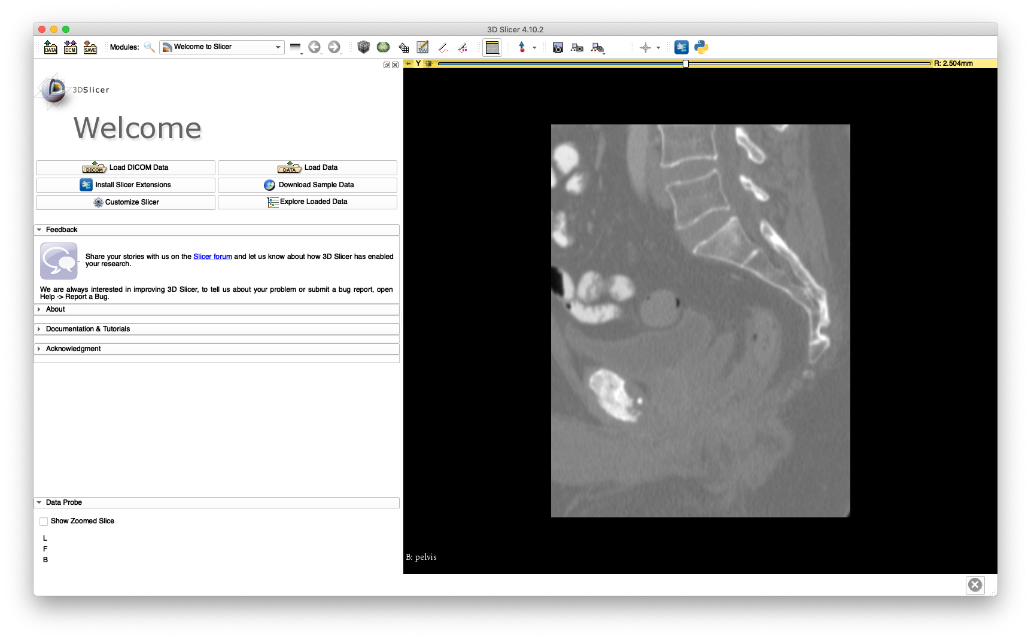
Task: Open the Markups module icon
Action: click(x=443, y=47)
